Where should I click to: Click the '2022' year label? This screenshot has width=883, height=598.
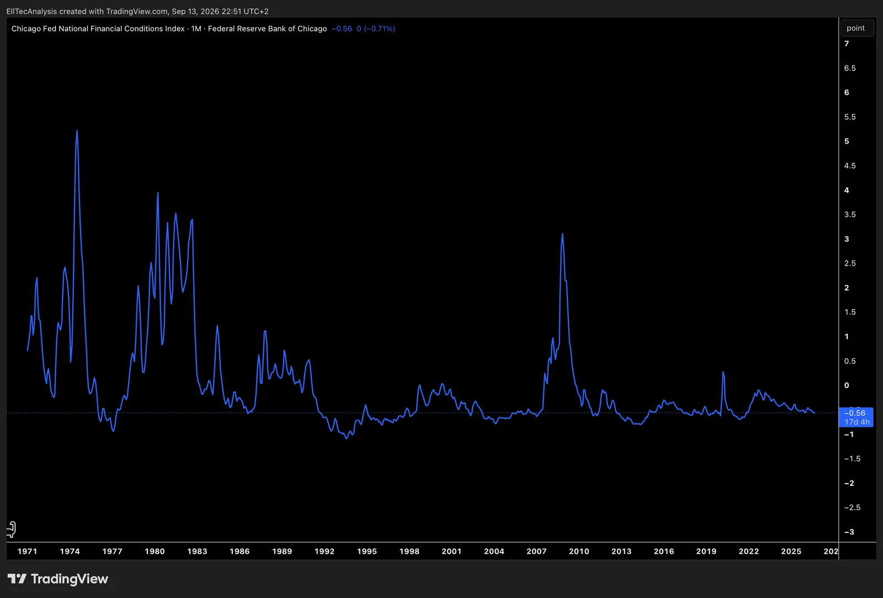point(749,551)
